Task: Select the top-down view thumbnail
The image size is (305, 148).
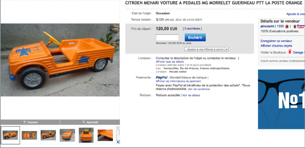Action: (x=29, y=135)
